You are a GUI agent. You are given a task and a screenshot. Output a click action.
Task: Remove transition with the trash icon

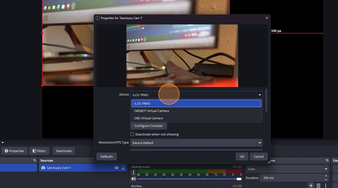point(318,185)
